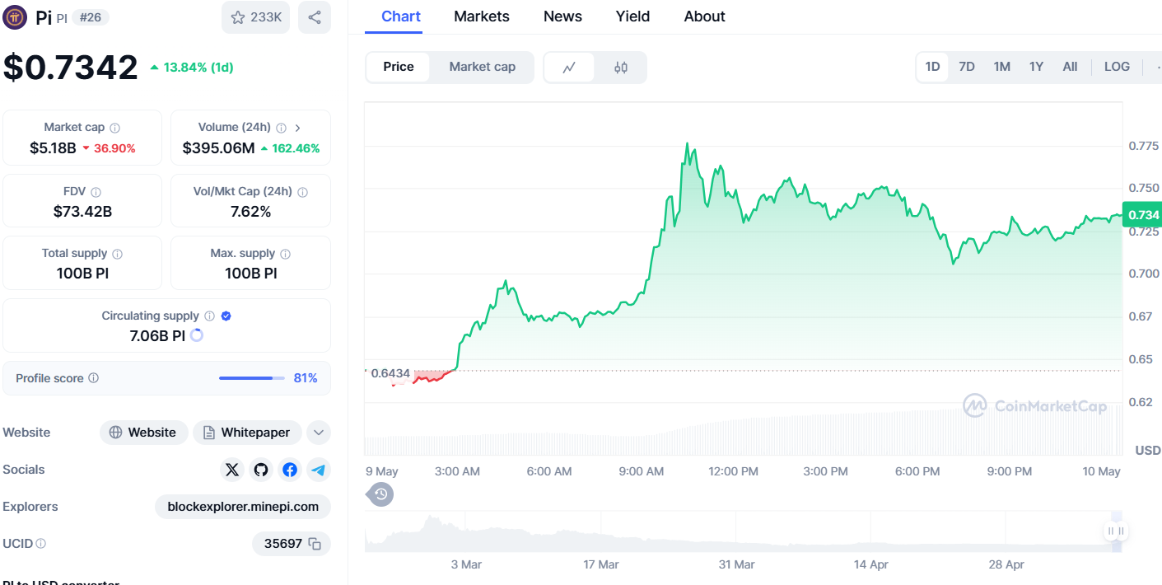Set chart range to 1Y
1162x585 pixels.
click(1036, 67)
